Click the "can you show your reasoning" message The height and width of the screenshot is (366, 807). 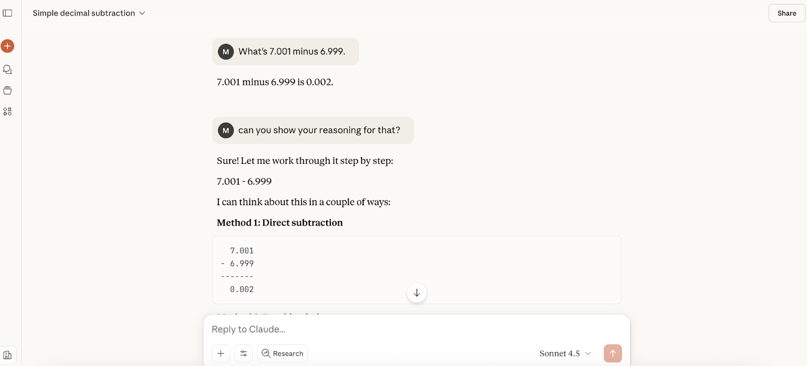click(x=319, y=130)
